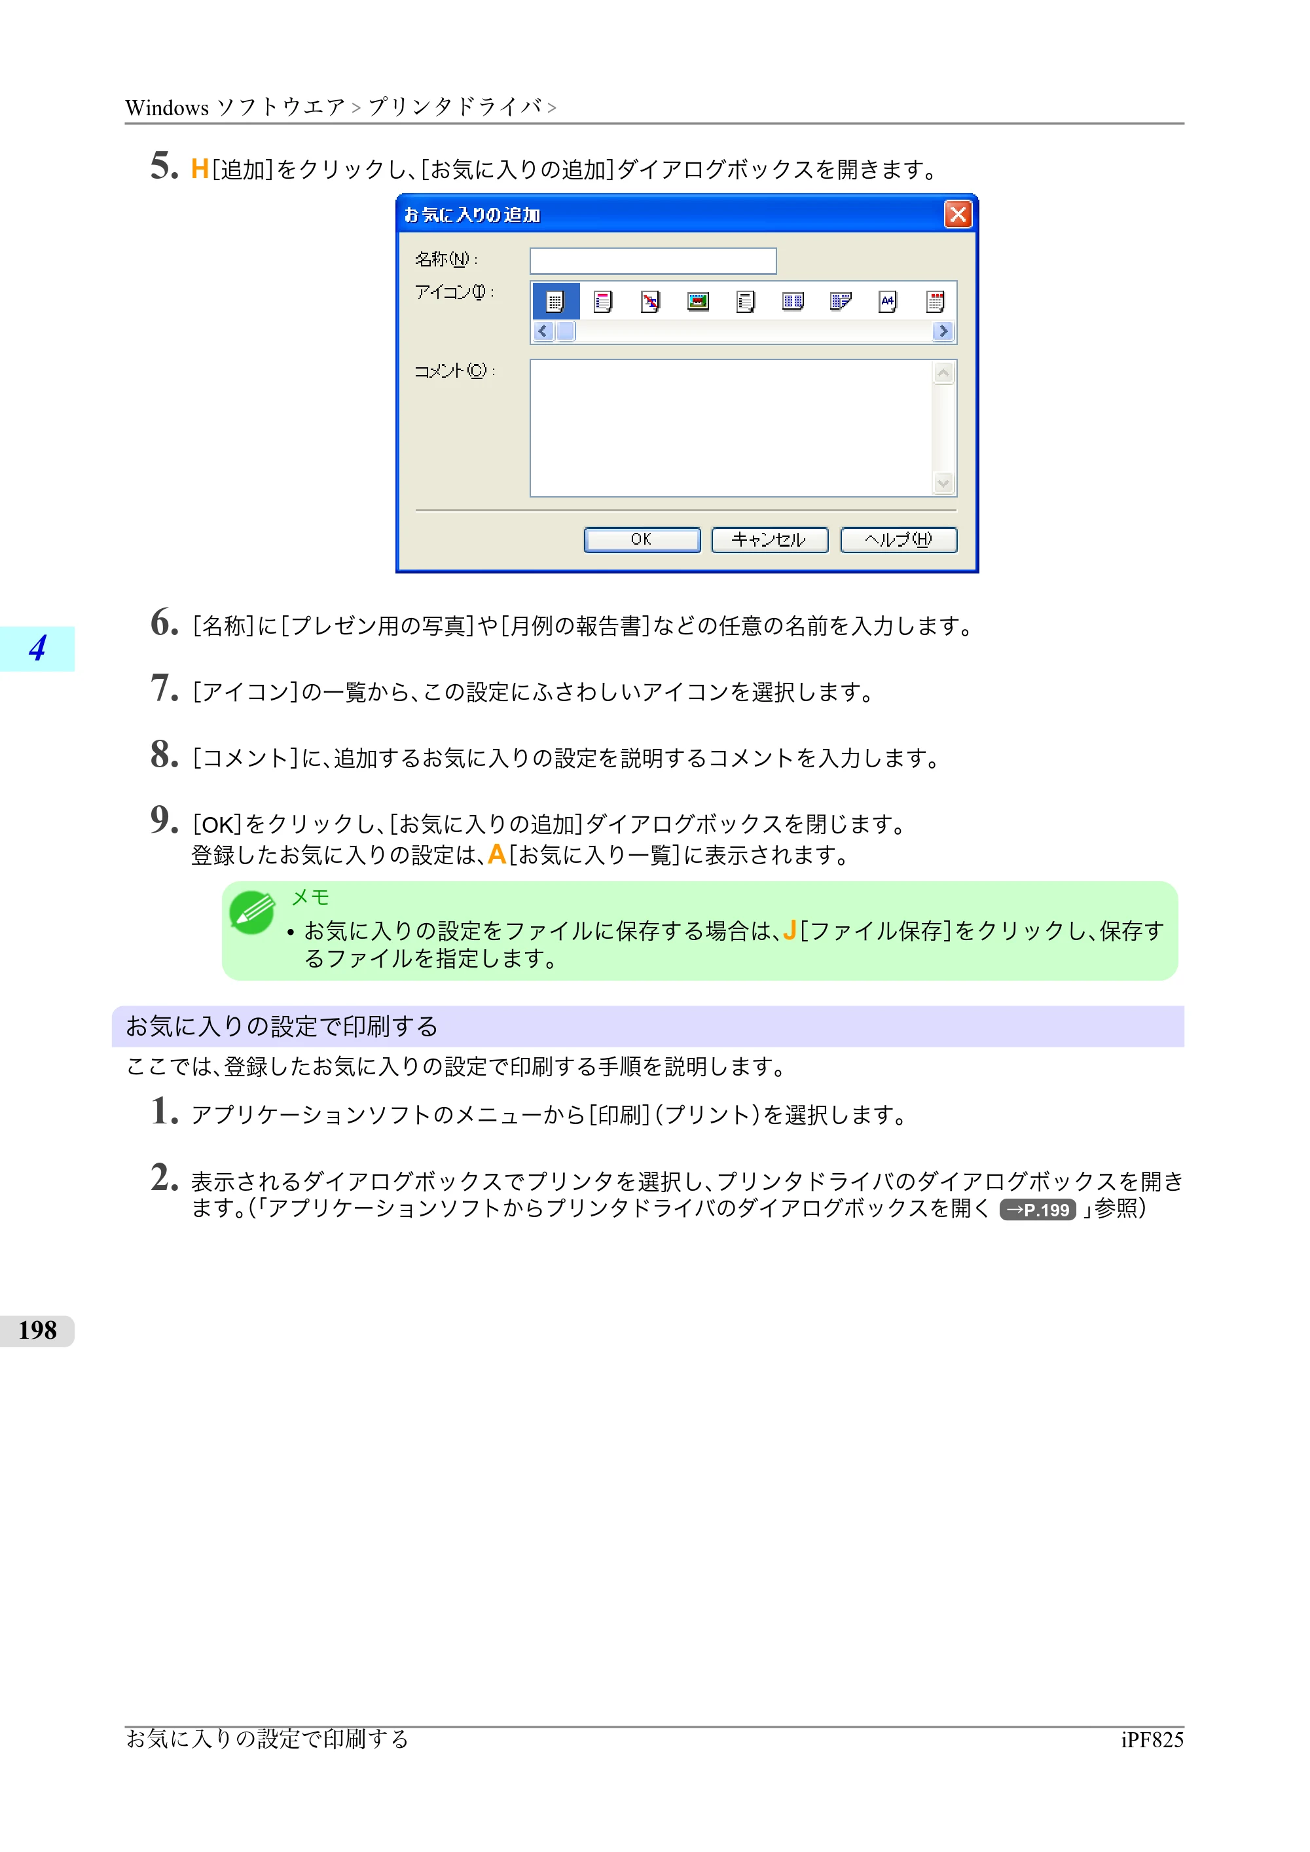Click the キャンセル button
The width and height of the screenshot is (1310, 1852).
769,539
